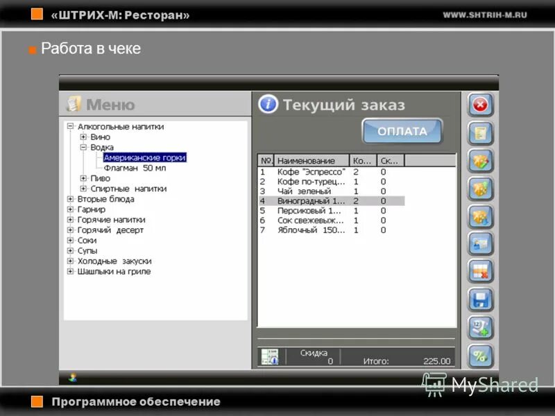
Task: Click the table grid with red X icon
Action: click(x=480, y=272)
